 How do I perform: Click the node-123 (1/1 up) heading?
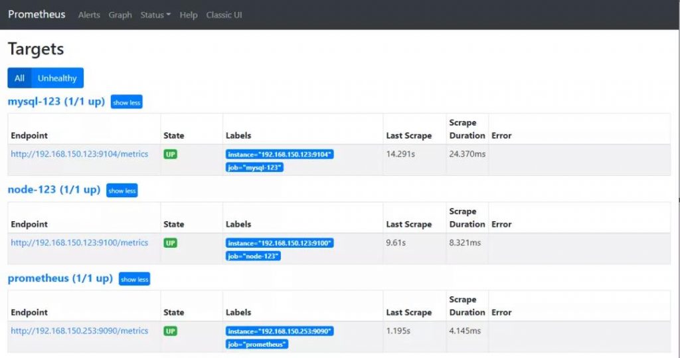pyautogui.click(x=54, y=190)
